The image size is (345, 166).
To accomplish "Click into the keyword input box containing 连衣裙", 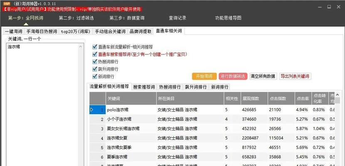I will pos(42,105).
